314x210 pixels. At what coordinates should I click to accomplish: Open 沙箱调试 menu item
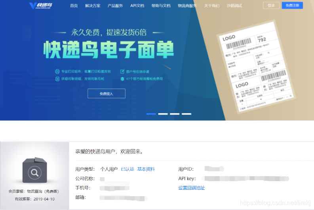[x=234, y=6]
